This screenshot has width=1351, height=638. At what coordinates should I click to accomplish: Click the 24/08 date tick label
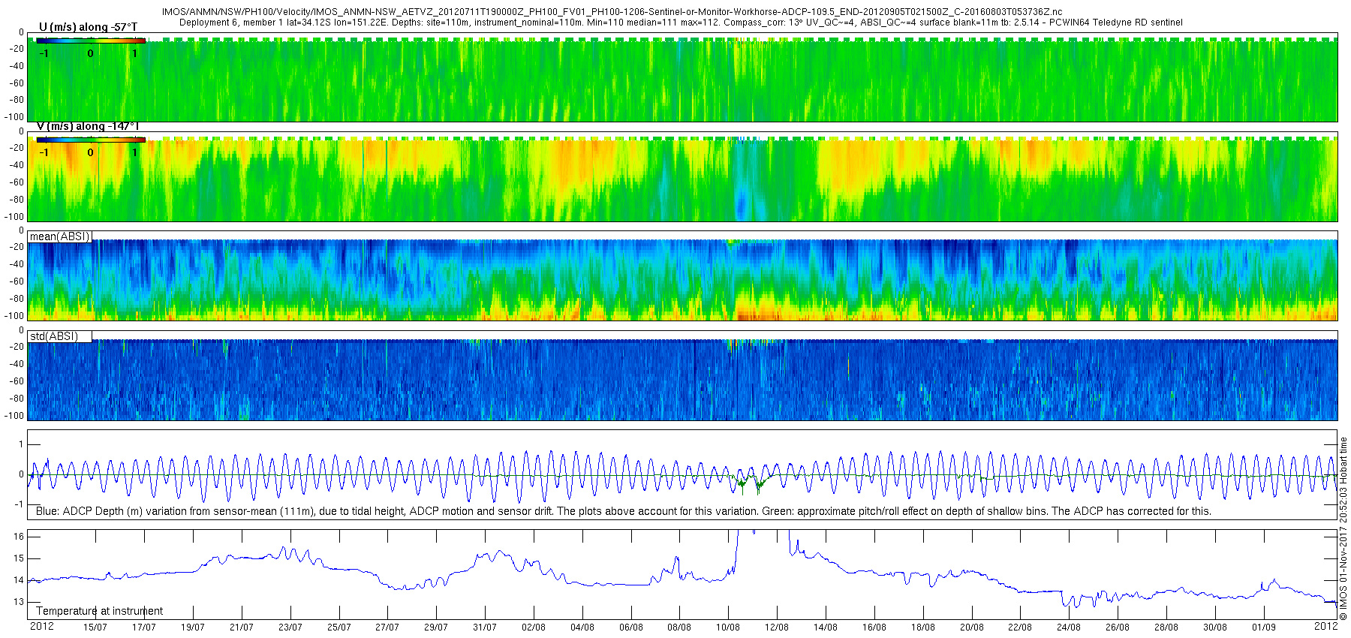tap(1068, 627)
